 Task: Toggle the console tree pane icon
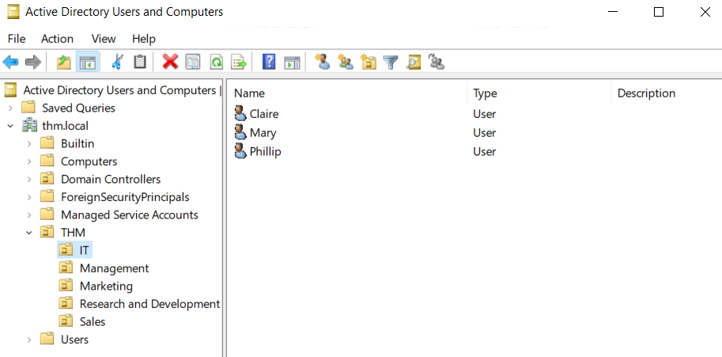[88, 62]
